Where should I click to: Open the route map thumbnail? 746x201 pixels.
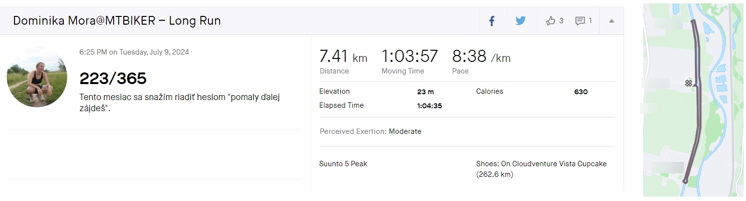(x=693, y=100)
